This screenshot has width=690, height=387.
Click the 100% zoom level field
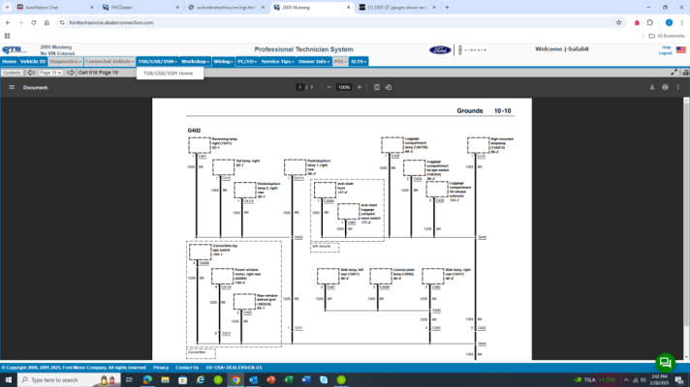click(344, 87)
